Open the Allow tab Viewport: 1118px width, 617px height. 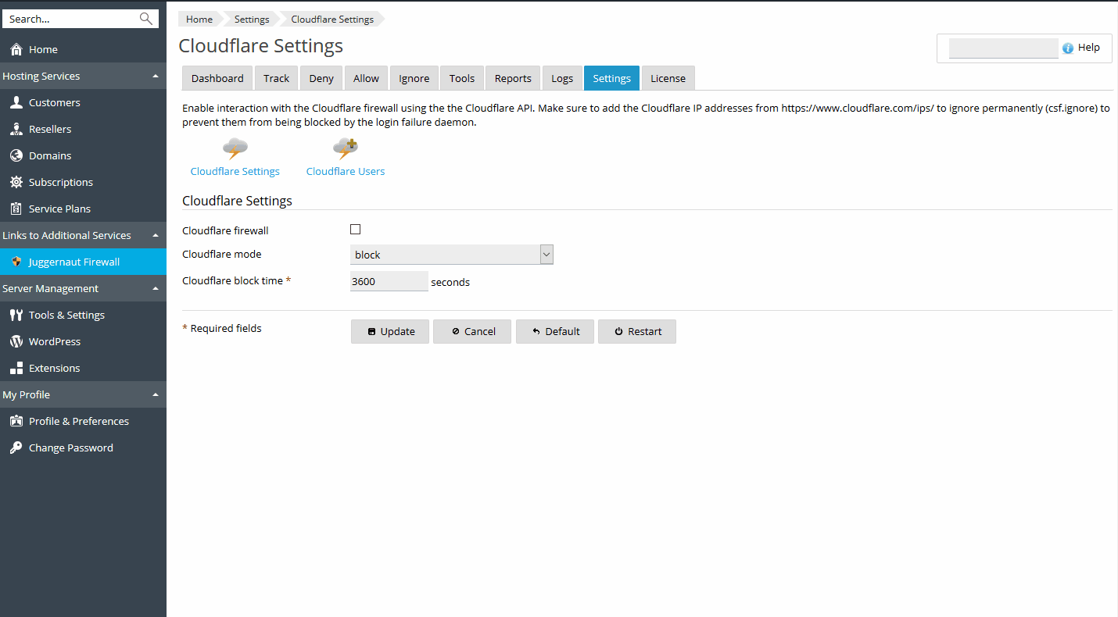[x=366, y=78]
